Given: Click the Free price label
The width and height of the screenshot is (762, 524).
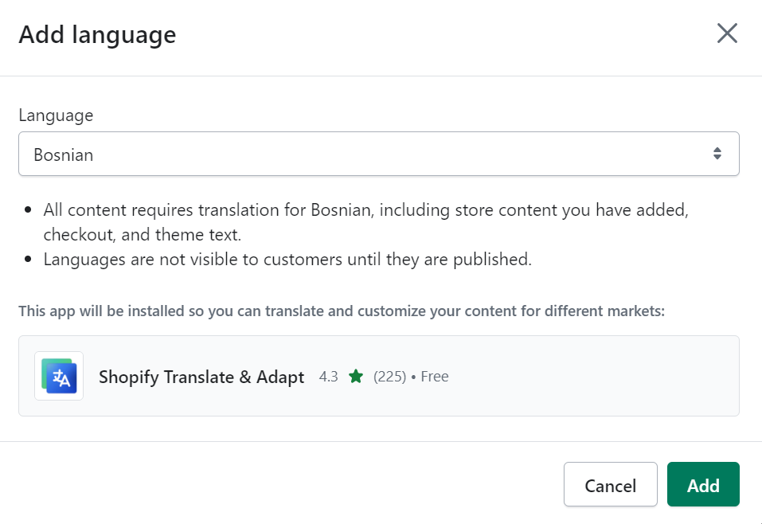Looking at the screenshot, I should click(x=435, y=377).
